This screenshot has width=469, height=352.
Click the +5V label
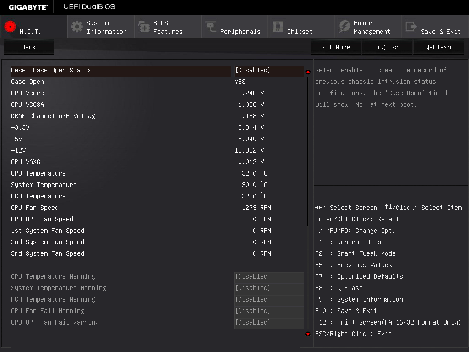pyautogui.click(x=17, y=139)
